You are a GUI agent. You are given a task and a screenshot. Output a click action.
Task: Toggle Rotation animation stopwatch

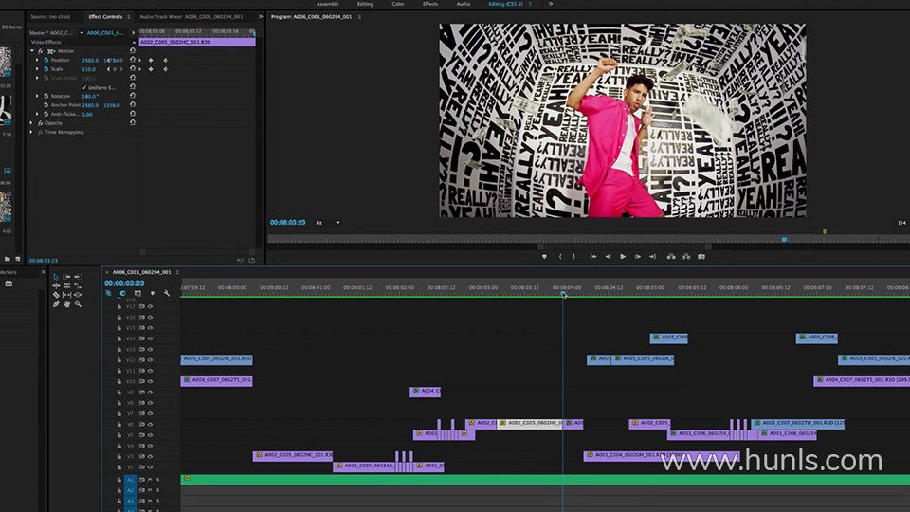pos(45,96)
